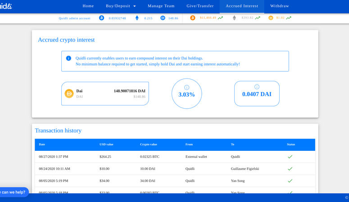Viewport: 349px width, 202px height.
Task: Click the $34.00 USD value cell
Action: click(104, 181)
